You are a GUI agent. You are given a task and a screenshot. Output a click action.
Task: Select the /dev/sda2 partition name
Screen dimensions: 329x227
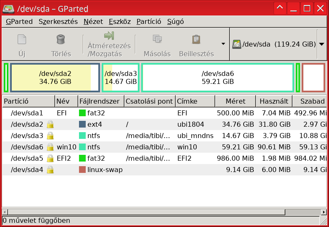(x=27, y=124)
